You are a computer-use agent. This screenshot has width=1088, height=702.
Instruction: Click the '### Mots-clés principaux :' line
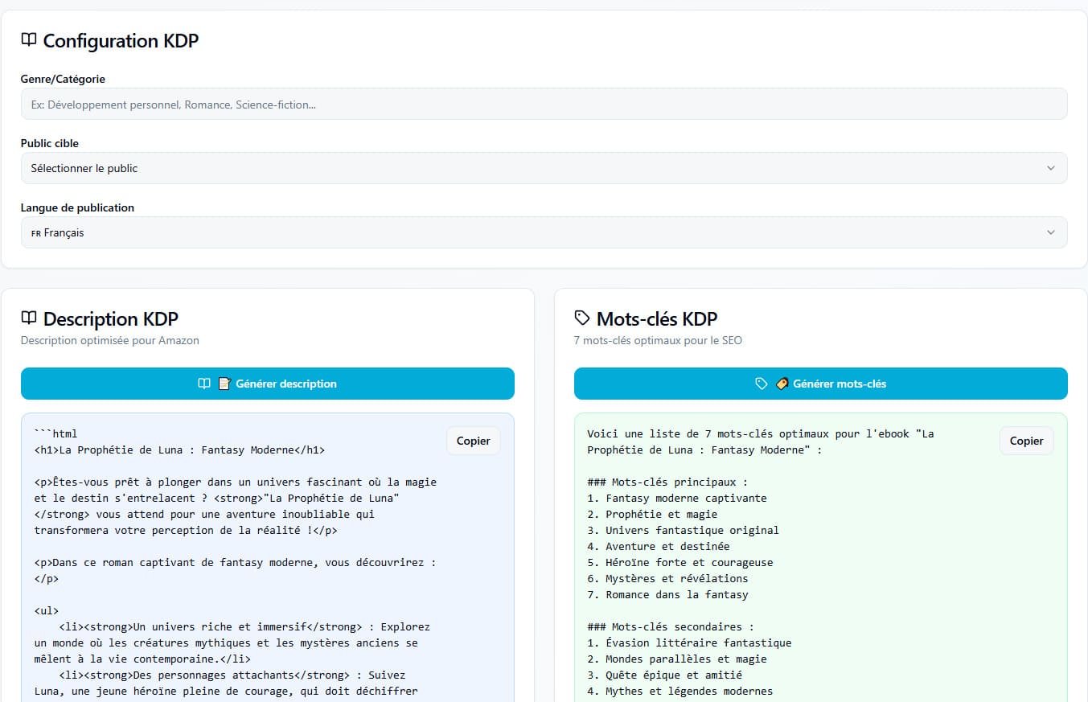coord(667,482)
